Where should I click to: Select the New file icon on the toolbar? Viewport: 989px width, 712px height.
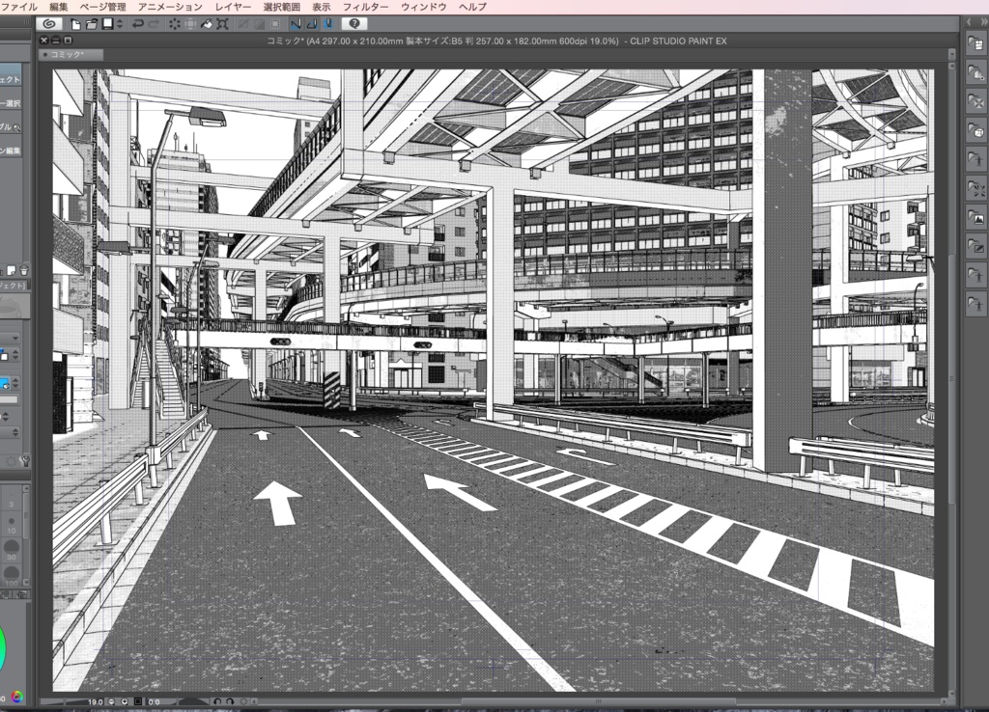75,24
